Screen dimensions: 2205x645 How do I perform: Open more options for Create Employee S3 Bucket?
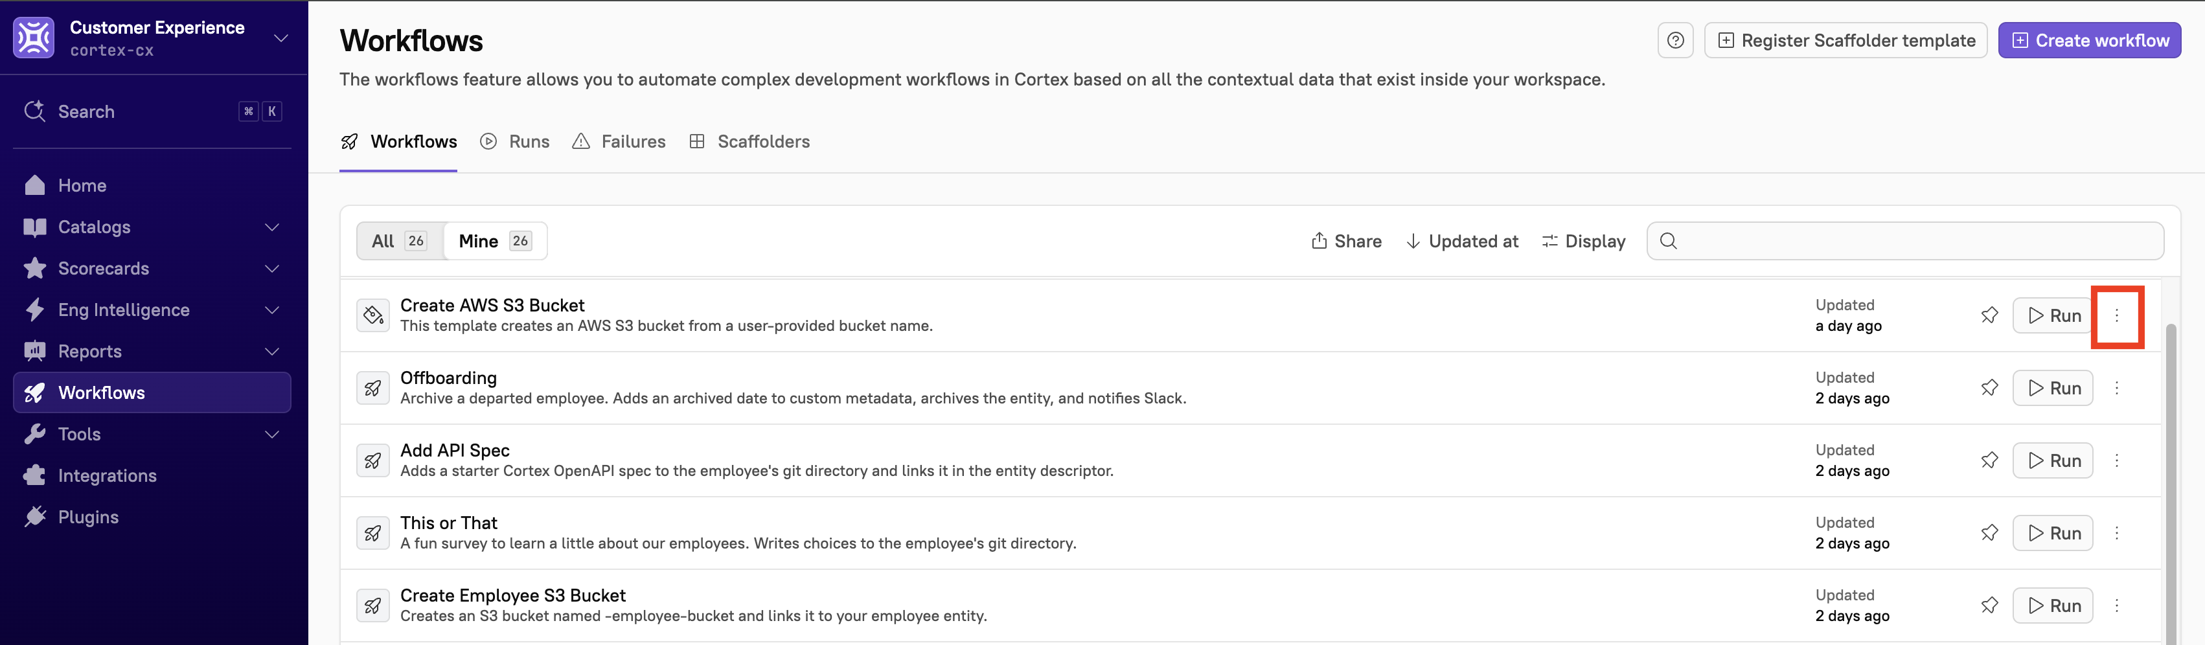[x=2117, y=605]
